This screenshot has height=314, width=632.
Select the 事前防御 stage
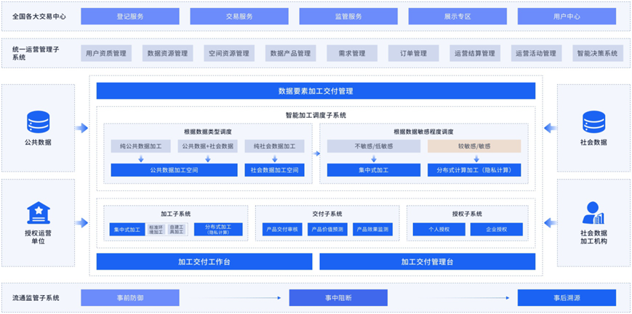pos(129,298)
